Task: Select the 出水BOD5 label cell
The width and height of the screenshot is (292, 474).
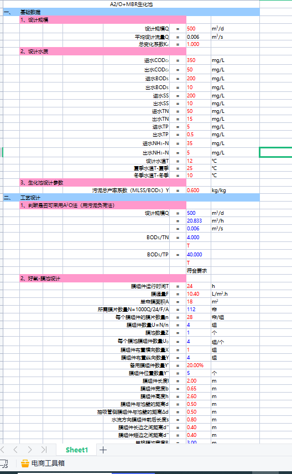Action: tap(136, 87)
